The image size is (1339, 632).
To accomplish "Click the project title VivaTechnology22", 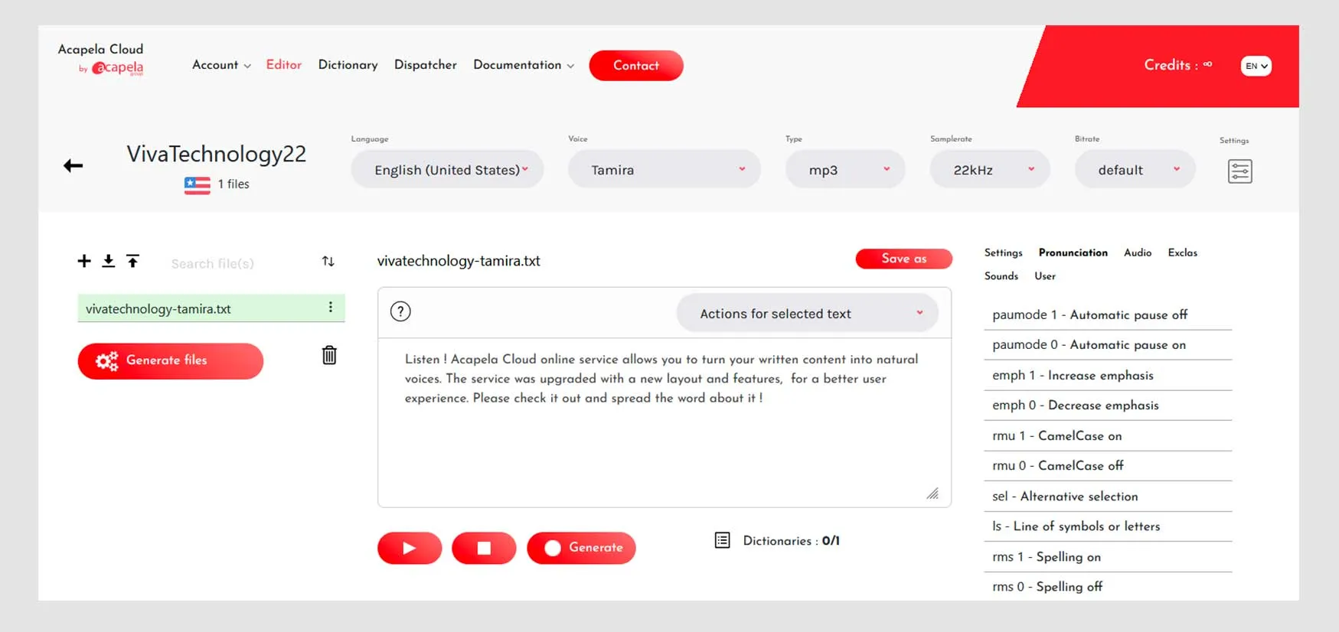I will pyautogui.click(x=216, y=154).
